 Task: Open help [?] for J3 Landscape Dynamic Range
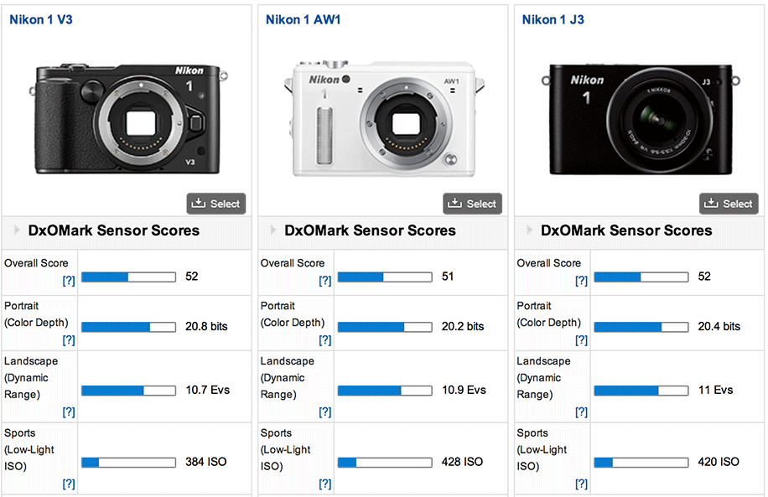click(582, 412)
